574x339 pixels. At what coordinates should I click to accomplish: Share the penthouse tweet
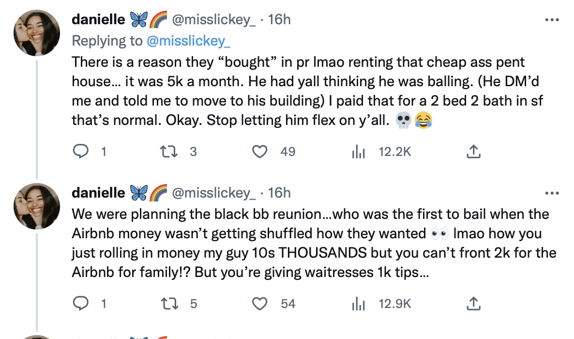(x=473, y=152)
